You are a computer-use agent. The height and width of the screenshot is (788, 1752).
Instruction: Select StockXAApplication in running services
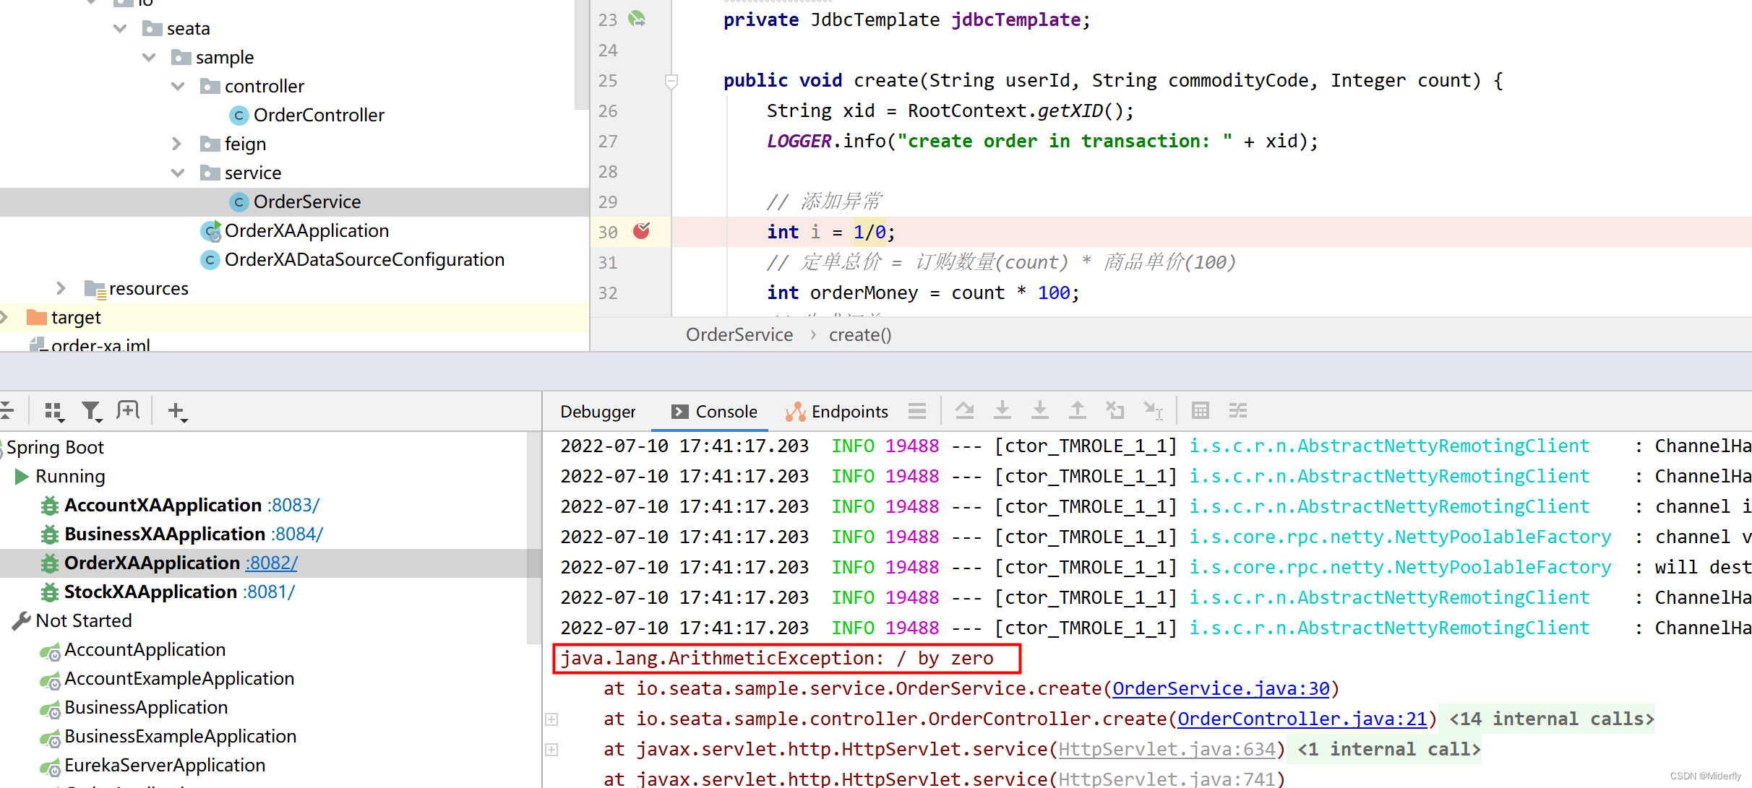click(150, 592)
